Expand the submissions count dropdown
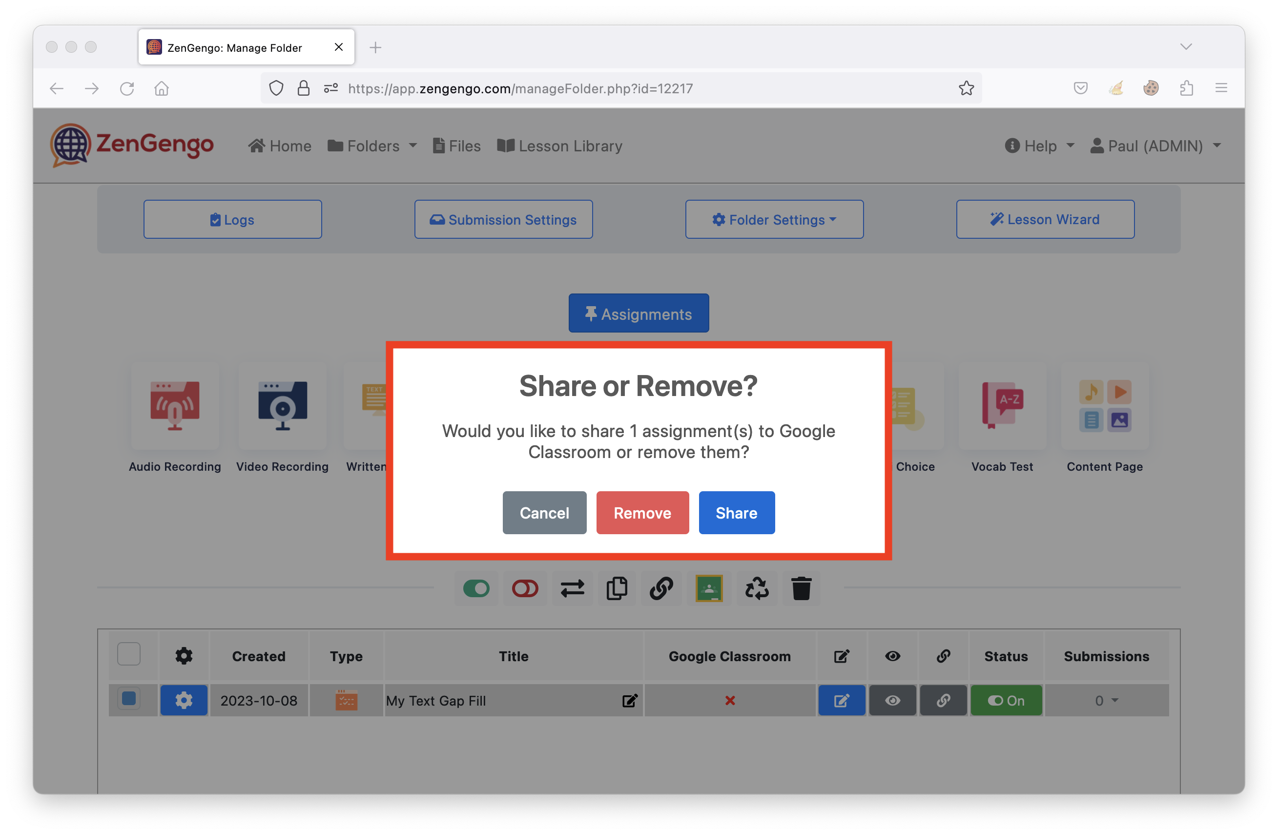This screenshot has width=1278, height=835. (1106, 700)
